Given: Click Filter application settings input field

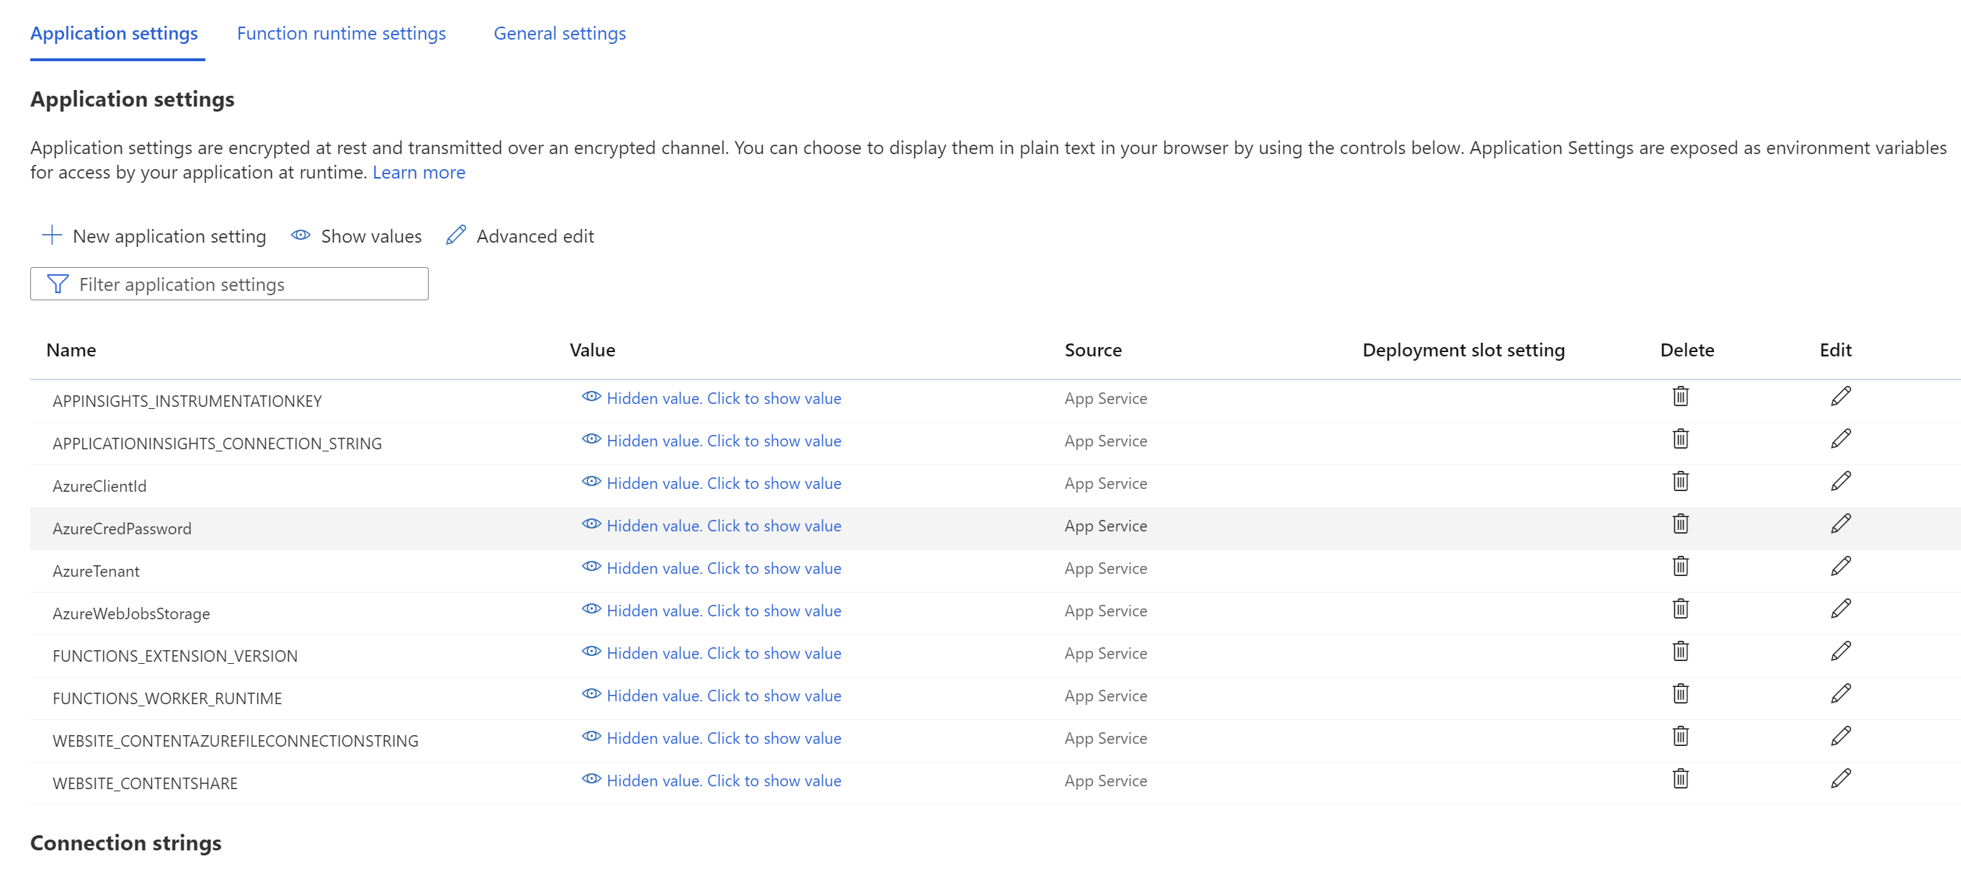Looking at the screenshot, I should 229,284.
